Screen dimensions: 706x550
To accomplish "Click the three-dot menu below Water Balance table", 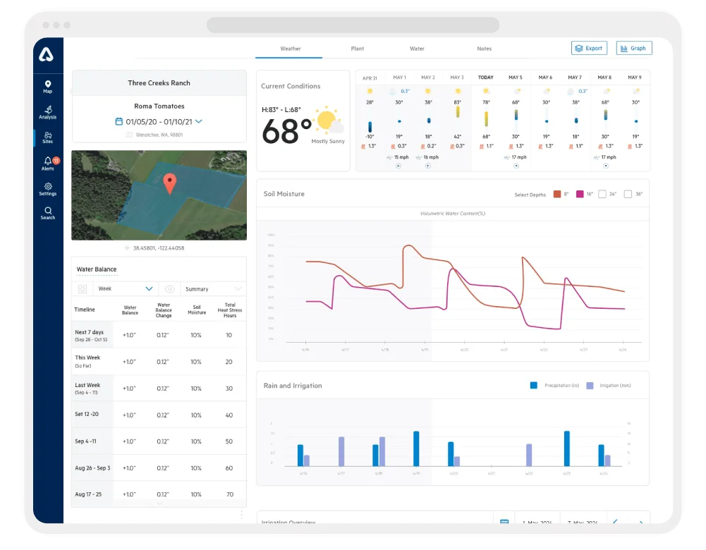I will coord(242,515).
